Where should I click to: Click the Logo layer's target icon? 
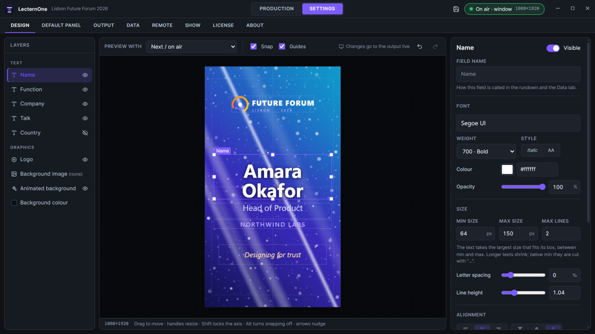(x=14, y=160)
